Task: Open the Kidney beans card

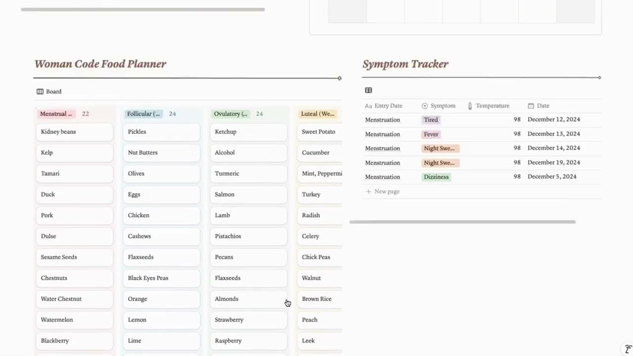Action: (75, 132)
